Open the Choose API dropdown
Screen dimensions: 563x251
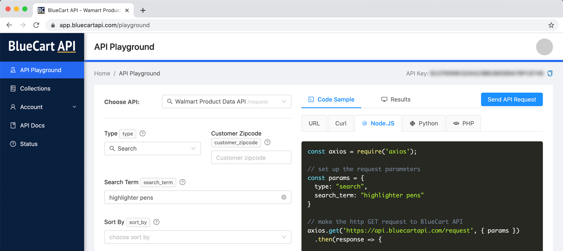click(x=226, y=101)
